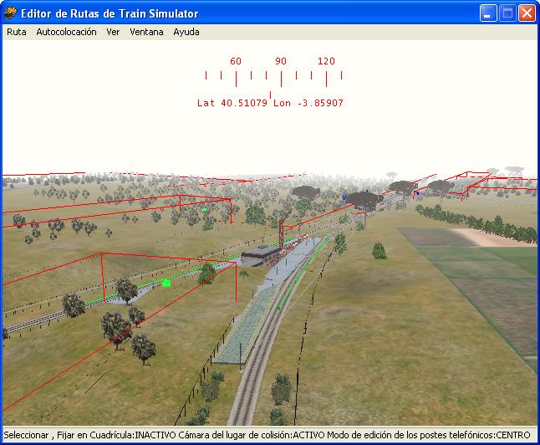Click the Lat Lon coordinates readout

[270, 104]
